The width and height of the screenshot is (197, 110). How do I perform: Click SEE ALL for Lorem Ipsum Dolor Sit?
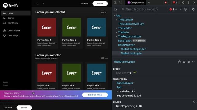[x=104, y=13]
